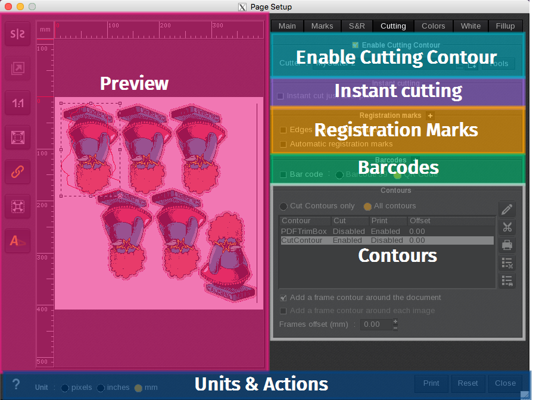Switch to the Marks tab

tap(322, 26)
